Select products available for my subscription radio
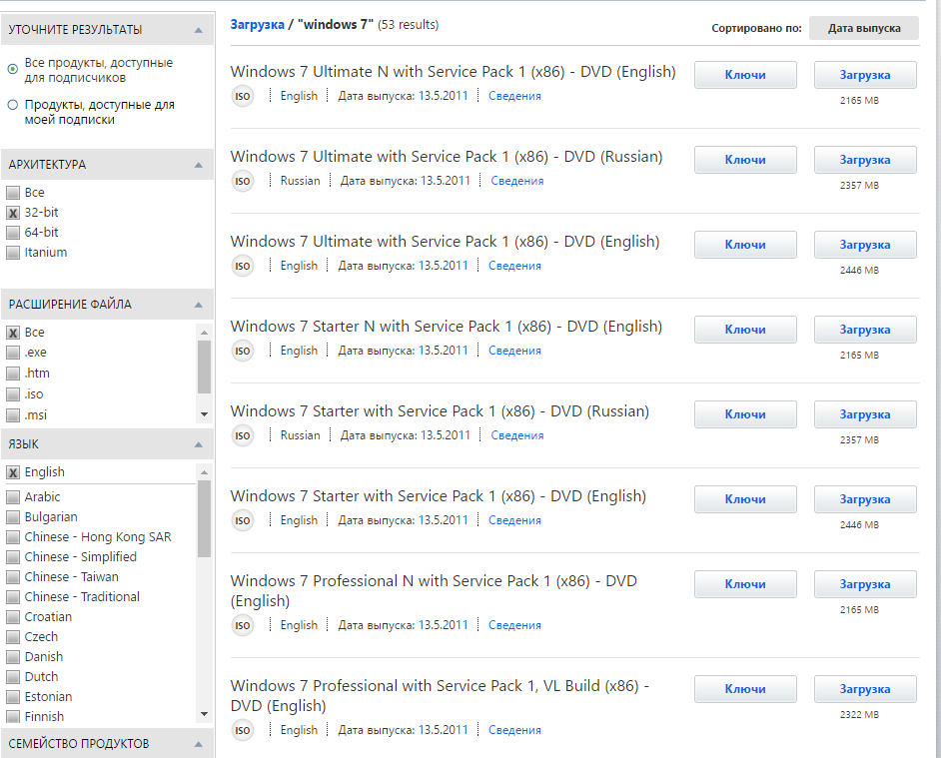 tap(13, 105)
